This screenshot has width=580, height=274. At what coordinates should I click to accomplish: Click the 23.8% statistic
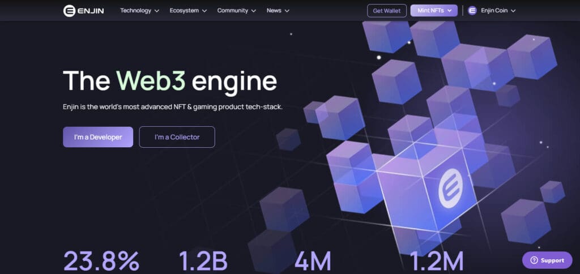coord(101,261)
